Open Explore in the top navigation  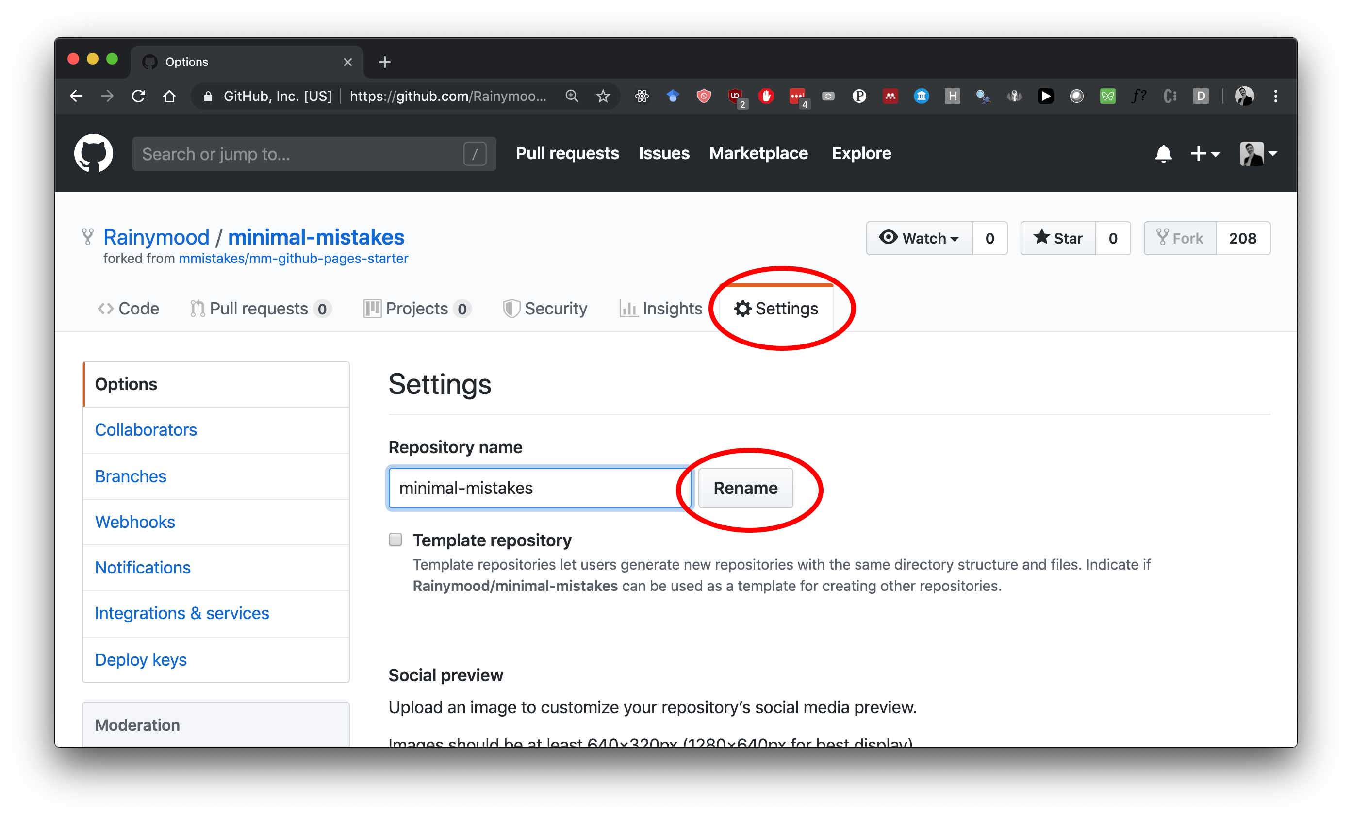point(861,153)
